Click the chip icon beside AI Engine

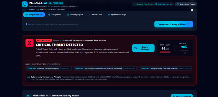[x=156, y=4]
